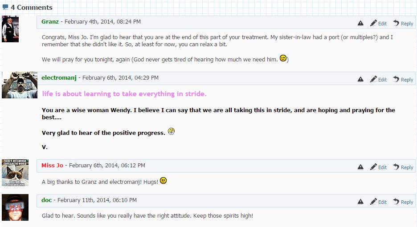Click text 'Glad to hear. Sounds like you really have the right attitude'
Screen dimensions: 417x227
coord(116,215)
